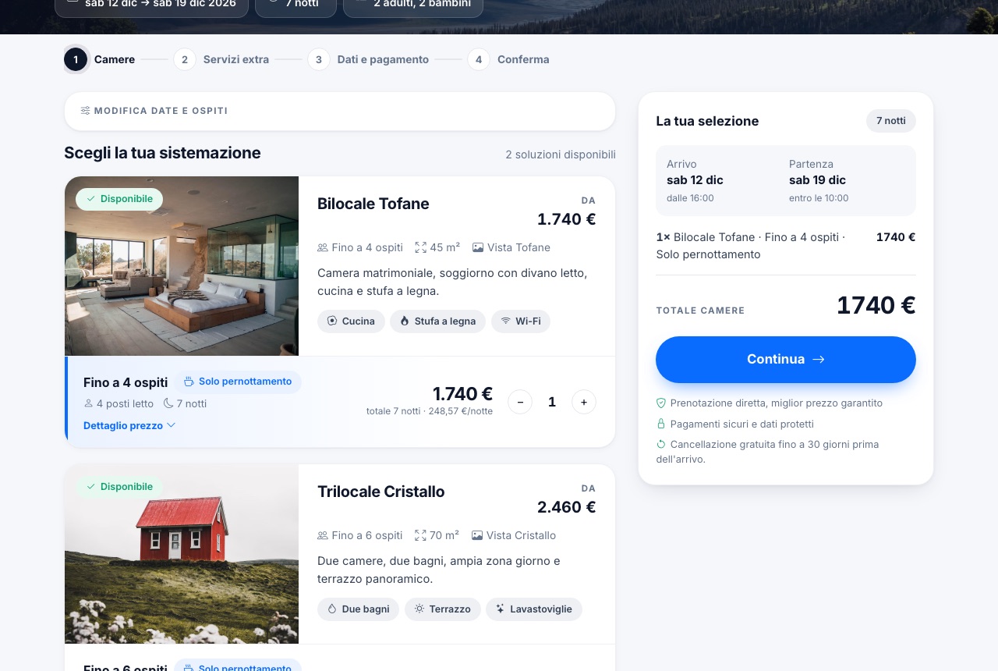Click the refresh icon beside Cancellazione gratuita

point(661,444)
